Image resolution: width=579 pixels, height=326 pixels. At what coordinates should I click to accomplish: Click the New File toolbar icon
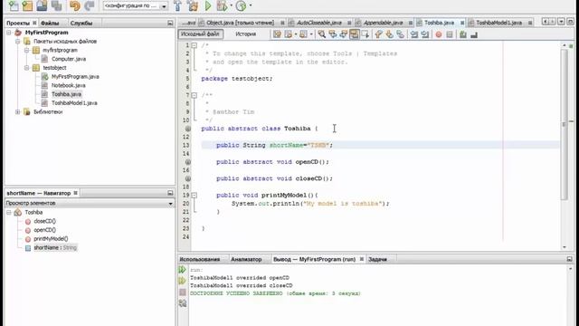click(14, 5)
